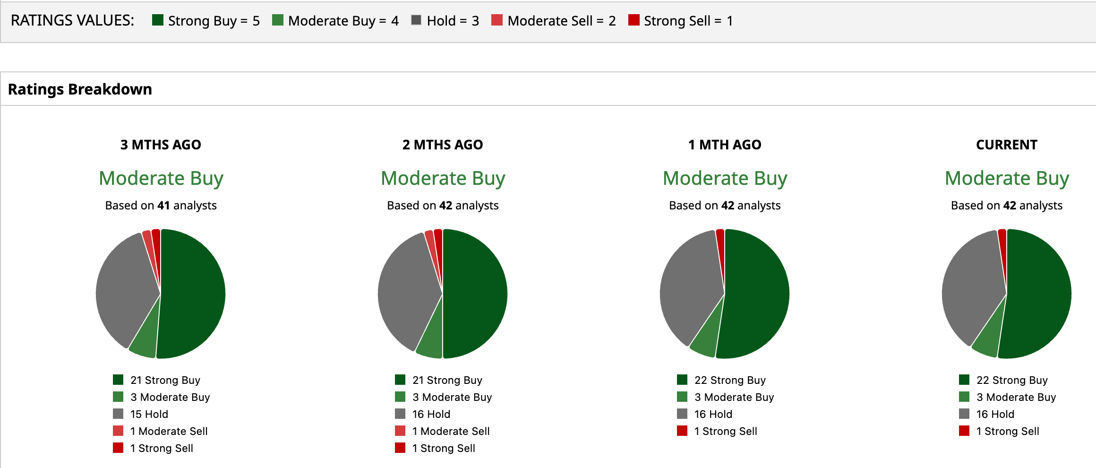The image size is (1096, 468).
Task: Click "22 Strong Buy" entry under 1 MTH AGO
Action: [729, 380]
